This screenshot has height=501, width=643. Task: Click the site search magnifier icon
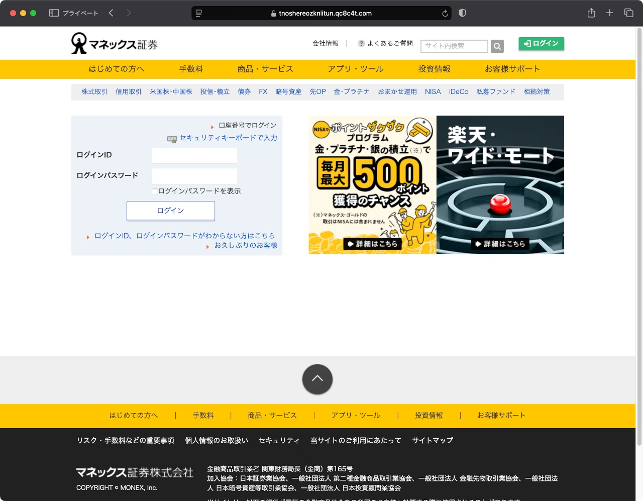497,46
